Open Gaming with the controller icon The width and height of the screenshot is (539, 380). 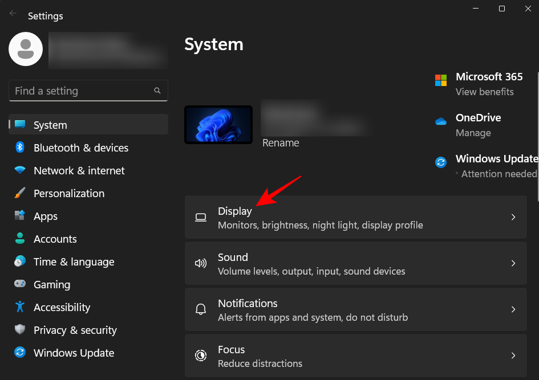[x=19, y=284]
